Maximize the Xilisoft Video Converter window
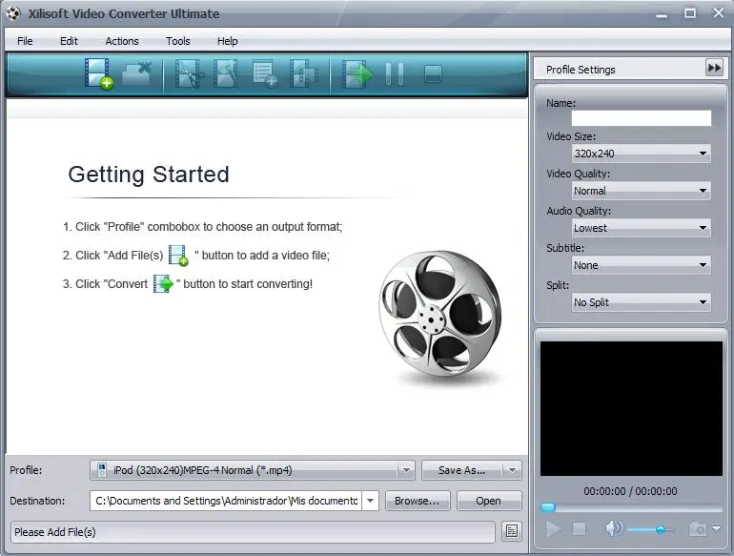 click(x=690, y=13)
